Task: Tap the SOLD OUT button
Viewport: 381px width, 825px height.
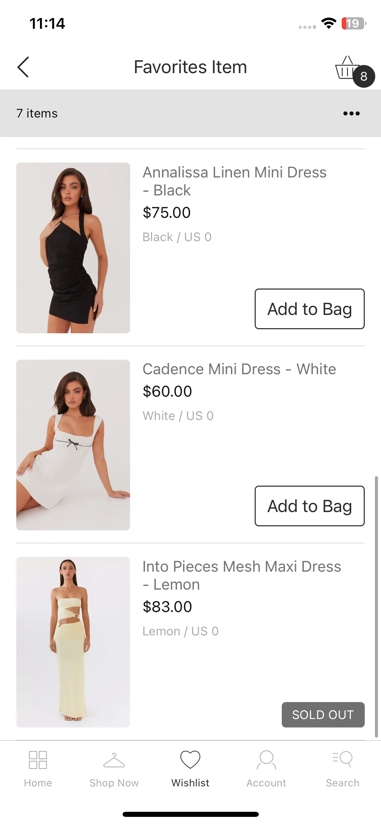Action: [x=323, y=715]
